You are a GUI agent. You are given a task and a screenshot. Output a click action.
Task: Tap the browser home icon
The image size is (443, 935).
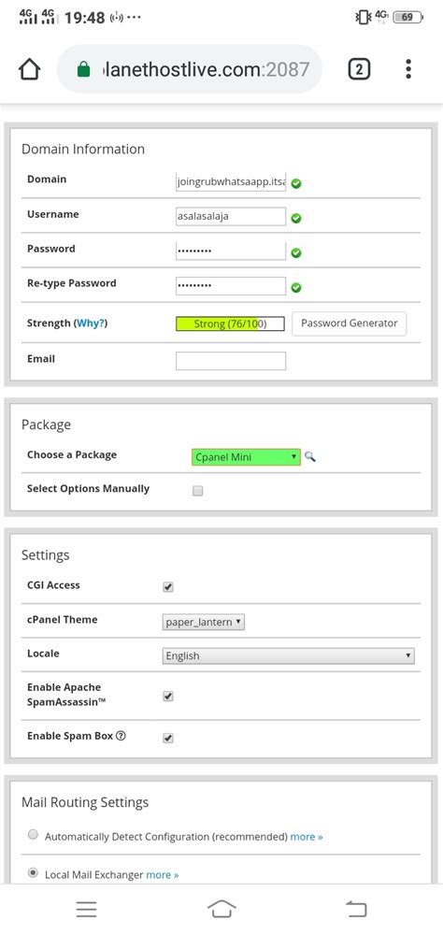29,70
